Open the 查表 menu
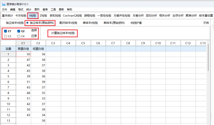 click(45, 10)
